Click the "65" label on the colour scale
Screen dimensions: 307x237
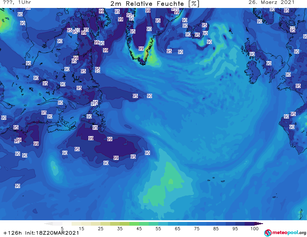tap(178, 229)
